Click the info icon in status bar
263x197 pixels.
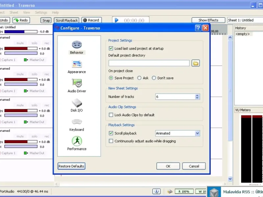pyautogui.click(x=156, y=191)
